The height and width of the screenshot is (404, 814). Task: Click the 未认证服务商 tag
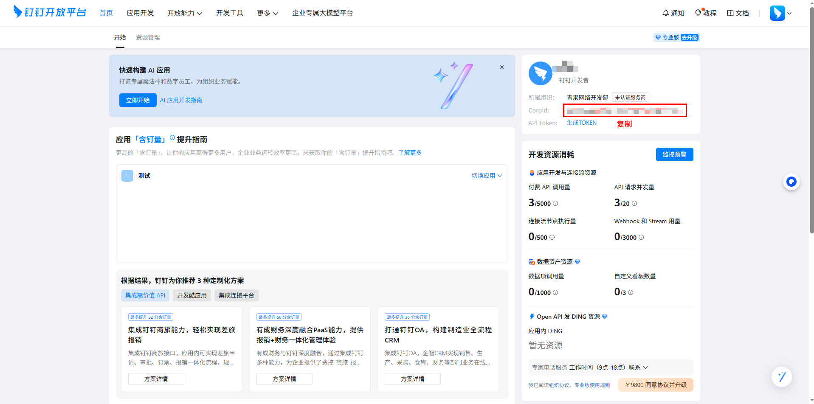630,98
